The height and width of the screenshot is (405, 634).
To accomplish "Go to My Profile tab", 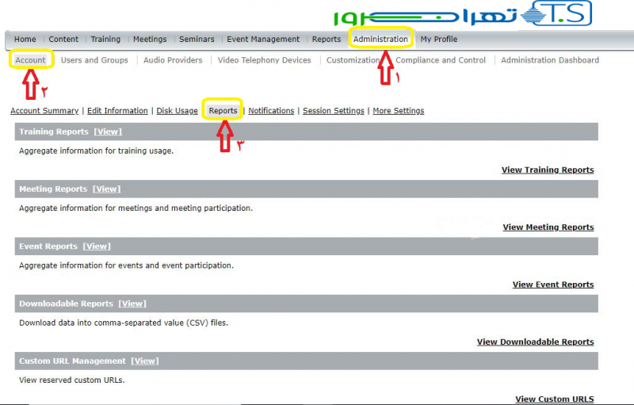I will click(x=438, y=39).
